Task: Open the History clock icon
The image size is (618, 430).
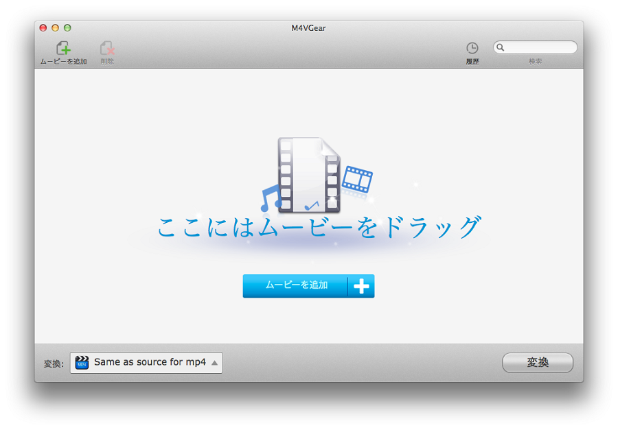Action: (472, 48)
